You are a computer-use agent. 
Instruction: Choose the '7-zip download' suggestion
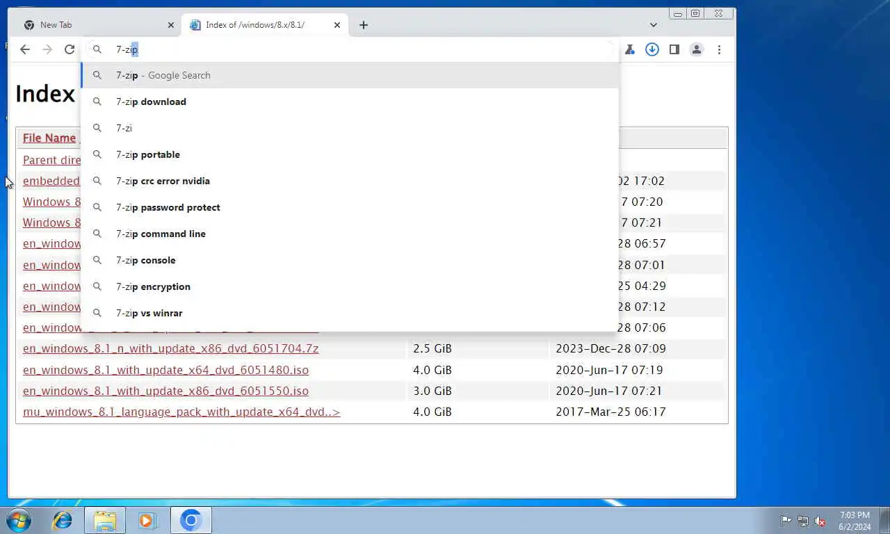point(350,102)
